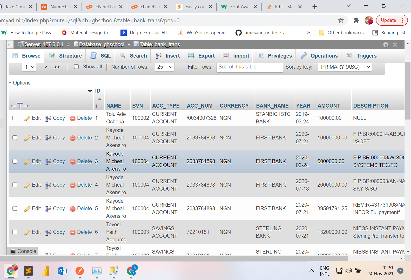Open the Number of rows dropdown

coord(164,67)
